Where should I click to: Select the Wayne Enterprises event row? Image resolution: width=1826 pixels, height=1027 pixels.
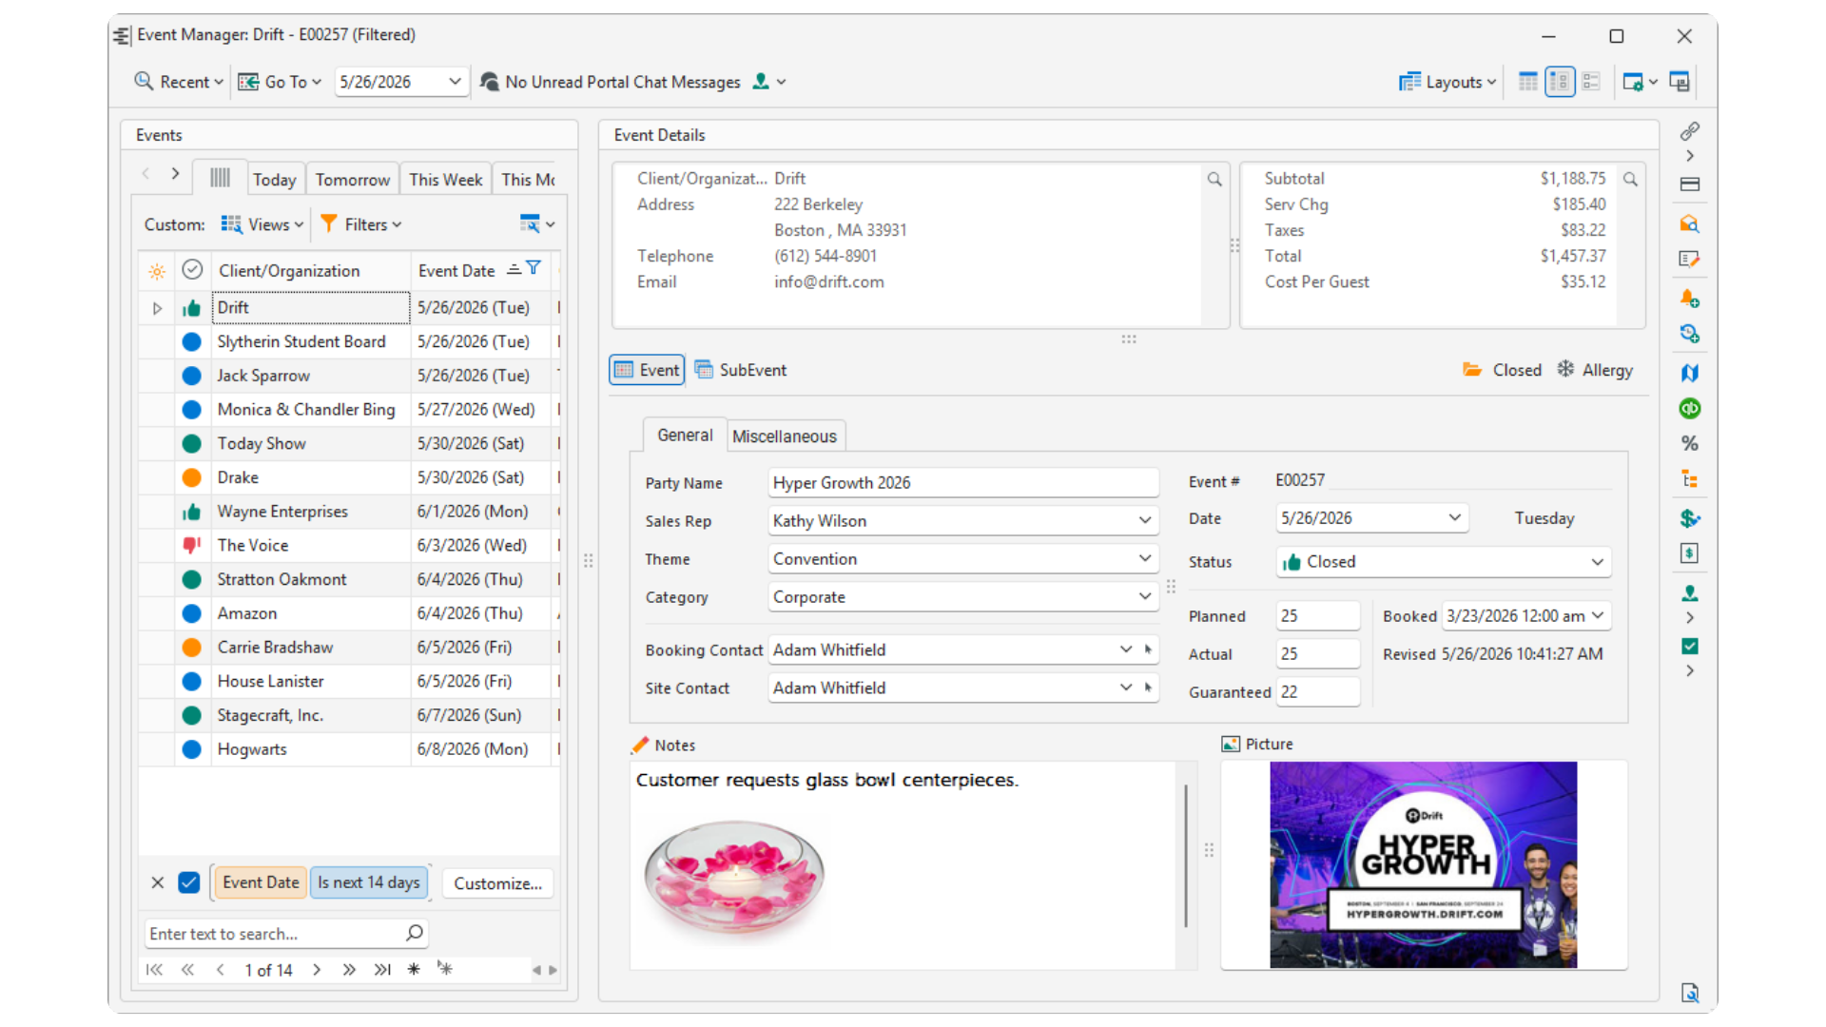point(349,512)
